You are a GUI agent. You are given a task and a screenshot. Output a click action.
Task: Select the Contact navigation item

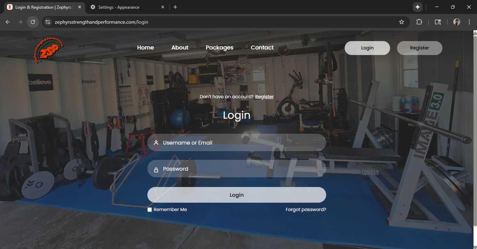pyautogui.click(x=262, y=47)
